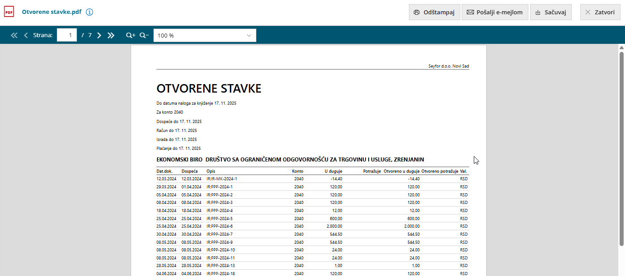Zoom out with the Q− icon
The width and height of the screenshot is (625, 276).
(x=144, y=35)
